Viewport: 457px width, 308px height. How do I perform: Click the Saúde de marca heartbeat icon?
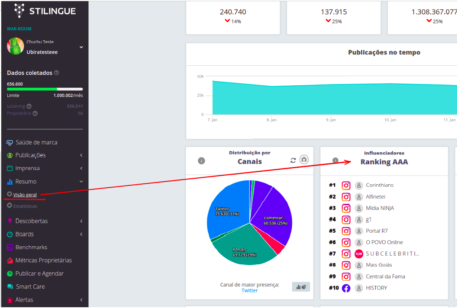pos(10,143)
